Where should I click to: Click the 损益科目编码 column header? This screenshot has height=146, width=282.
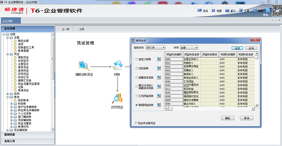point(174,54)
